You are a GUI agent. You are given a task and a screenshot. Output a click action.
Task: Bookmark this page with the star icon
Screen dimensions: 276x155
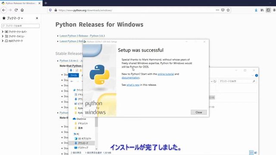click(x=228, y=10)
